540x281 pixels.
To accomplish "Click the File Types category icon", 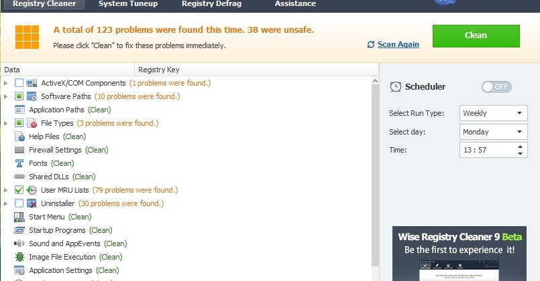I will click(32, 123).
